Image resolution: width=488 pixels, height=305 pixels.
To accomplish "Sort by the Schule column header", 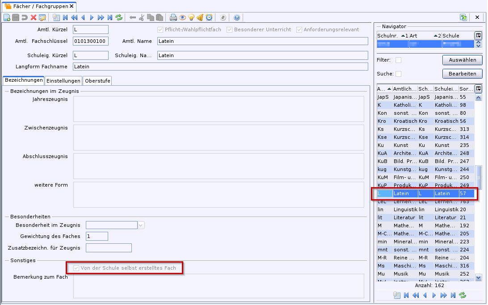I will (x=458, y=36).
